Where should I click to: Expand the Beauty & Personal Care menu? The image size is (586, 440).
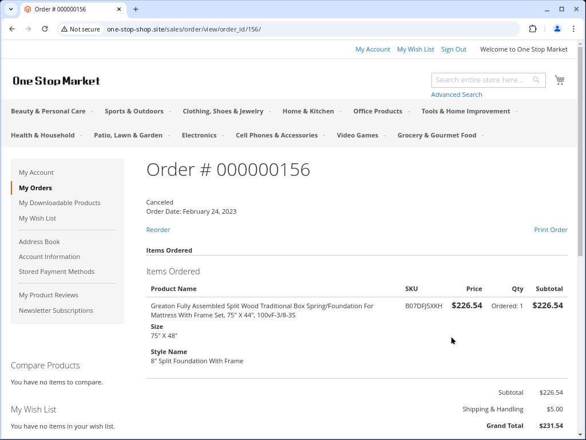[x=52, y=111]
